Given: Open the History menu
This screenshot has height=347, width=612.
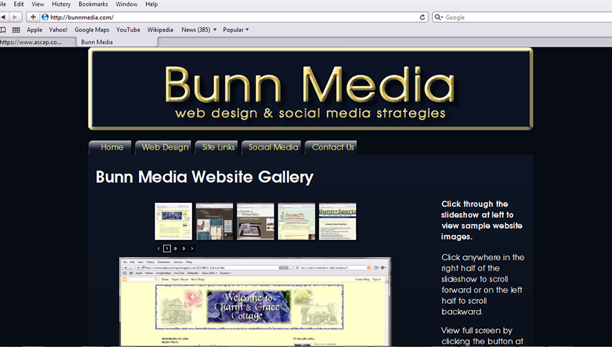Looking at the screenshot, I should (x=61, y=4).
